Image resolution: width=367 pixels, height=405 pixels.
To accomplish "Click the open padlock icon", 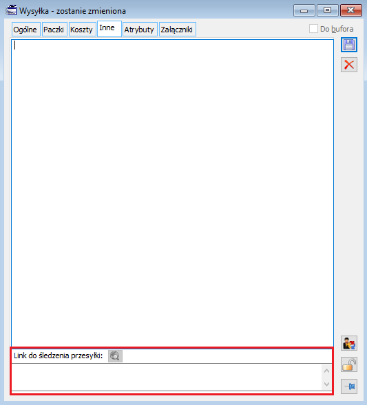I will coord(349,364).
